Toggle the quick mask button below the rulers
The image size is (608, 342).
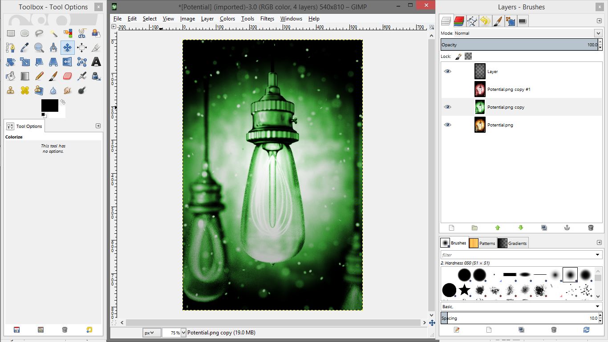pyautogui.click(x=114, y=322)
